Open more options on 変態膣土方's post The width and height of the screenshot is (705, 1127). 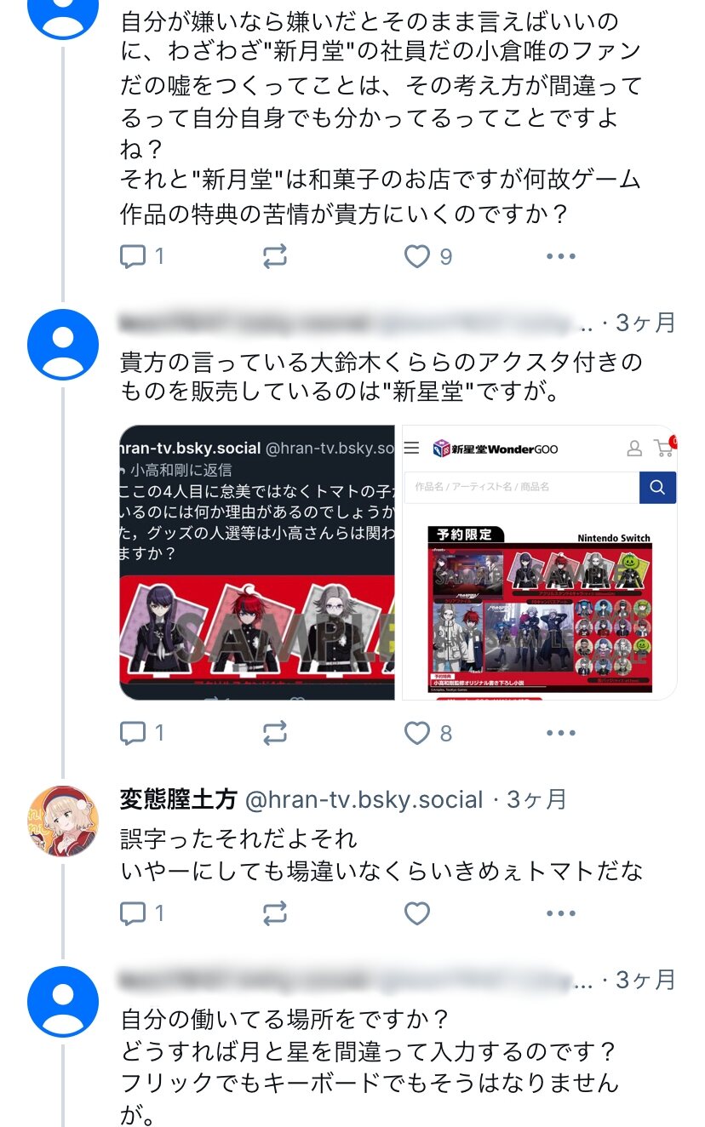pyautogui.click(x=561, y=913)
